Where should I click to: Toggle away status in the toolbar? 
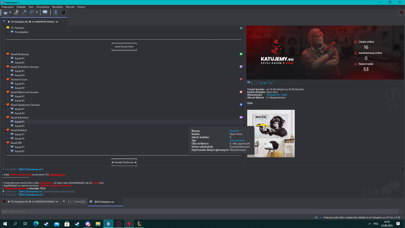[x=32, y=13]
